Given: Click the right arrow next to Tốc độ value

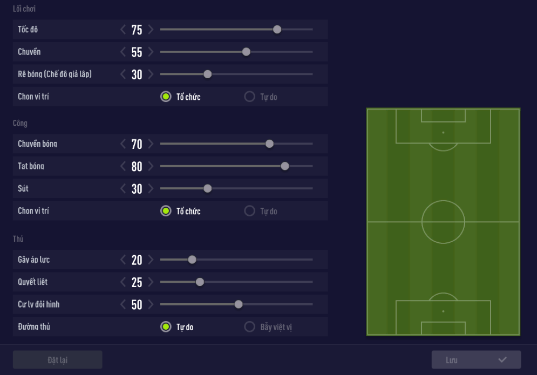Looking at the screenshot, I should tap(151, 30).
